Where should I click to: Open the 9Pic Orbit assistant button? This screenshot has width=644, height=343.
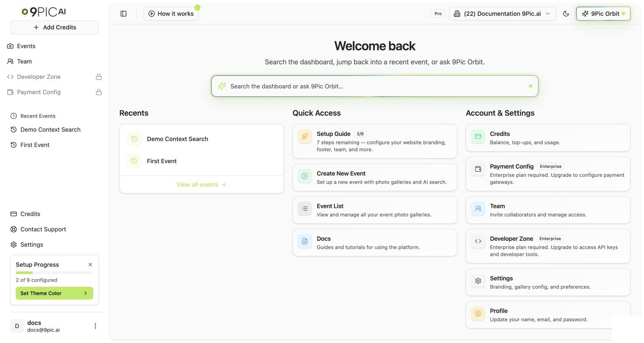(x=603, y=14)
